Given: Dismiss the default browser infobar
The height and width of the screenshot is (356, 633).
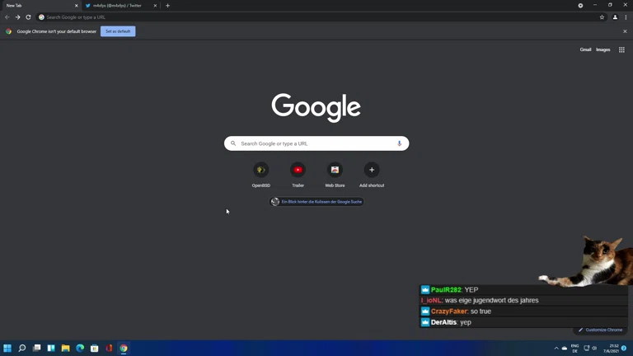Looking at the screenshot, I should pyautogui.click(x=625, y=31).
